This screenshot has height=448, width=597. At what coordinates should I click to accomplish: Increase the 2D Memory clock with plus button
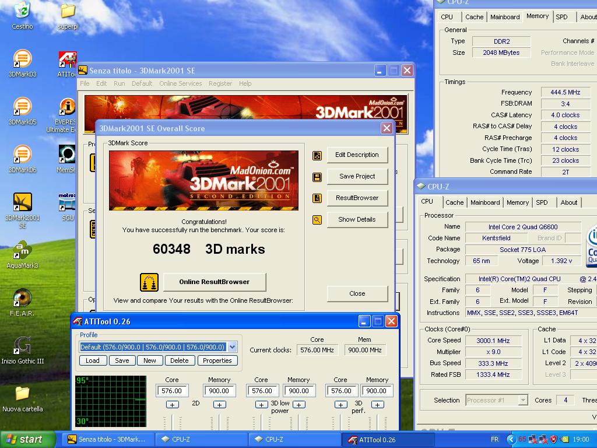pos(219,405)
